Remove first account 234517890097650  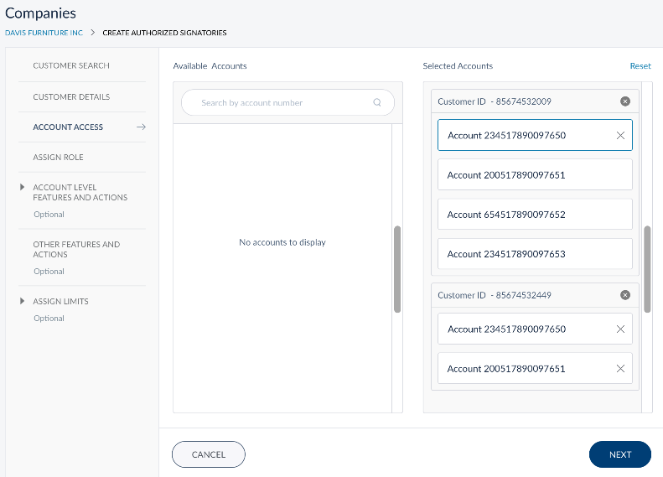(620, 135)
